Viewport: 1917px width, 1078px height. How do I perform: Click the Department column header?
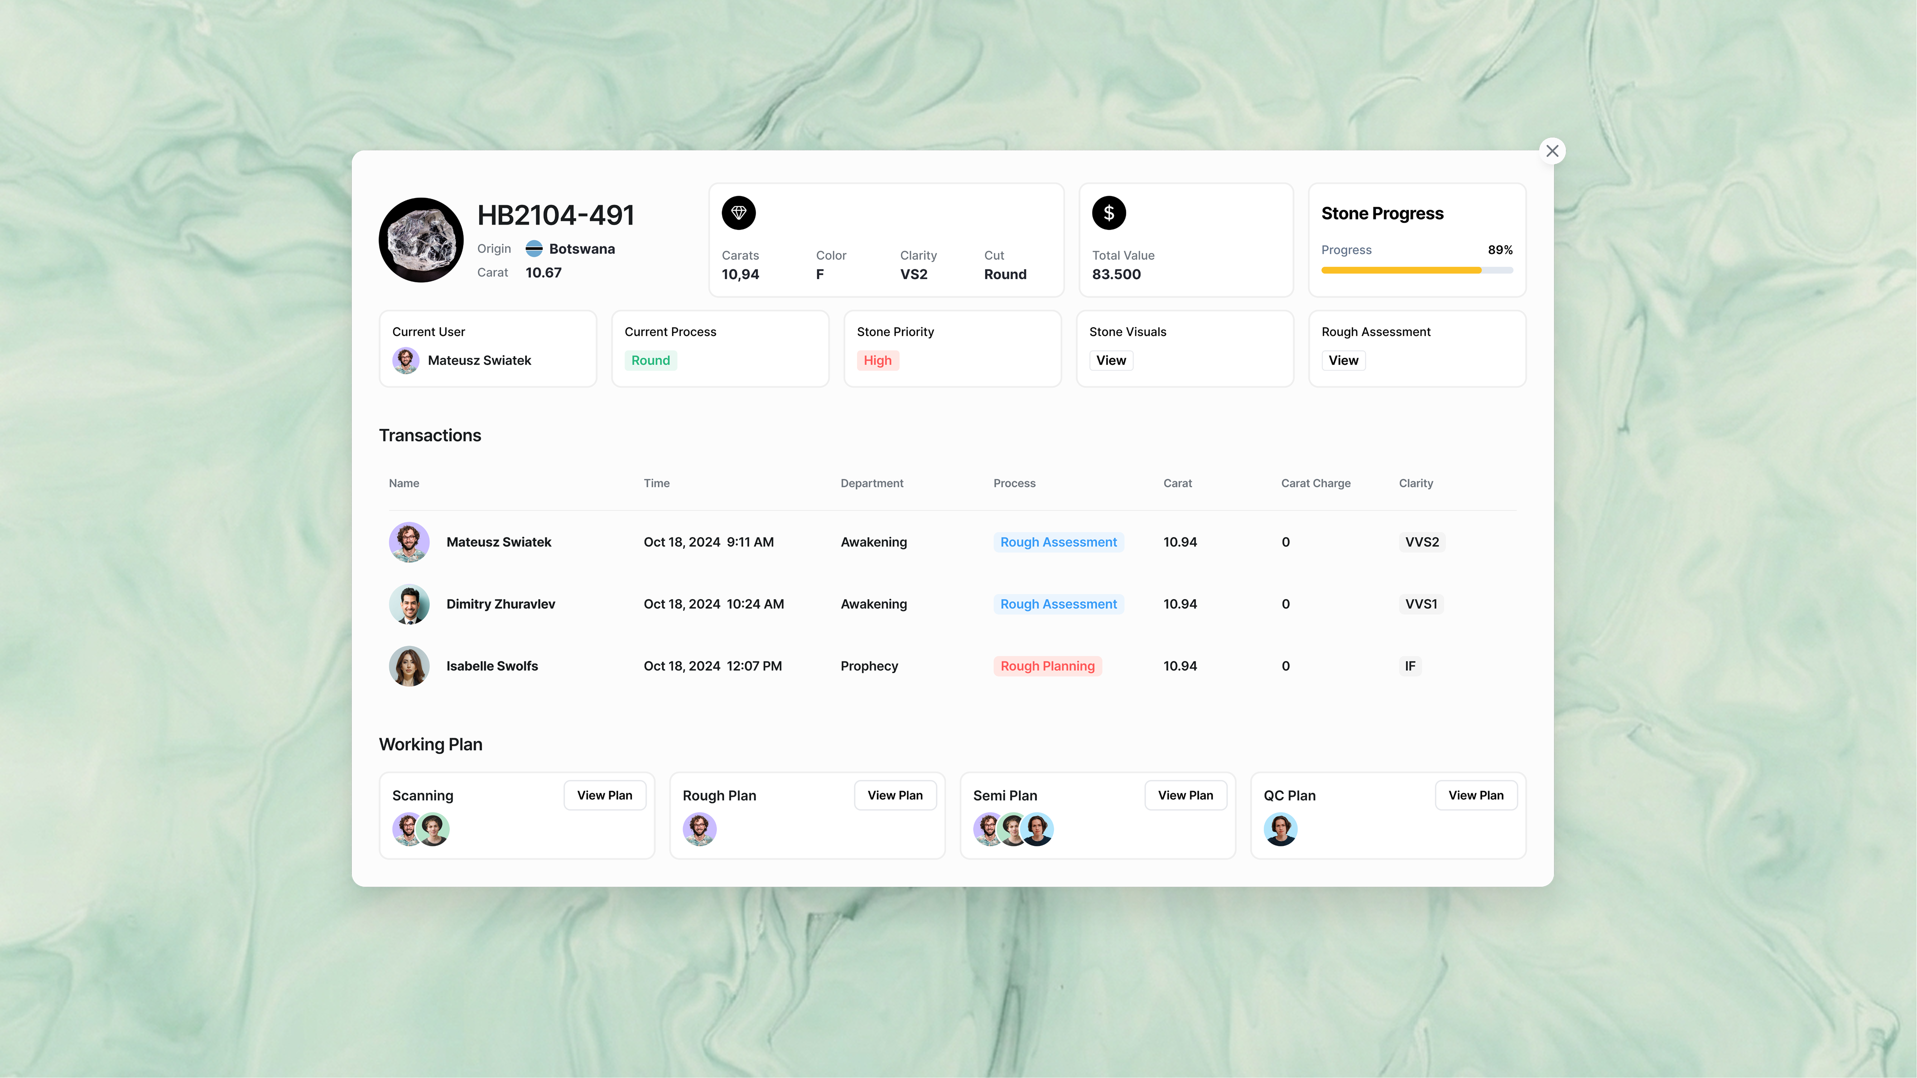point(872,484)
